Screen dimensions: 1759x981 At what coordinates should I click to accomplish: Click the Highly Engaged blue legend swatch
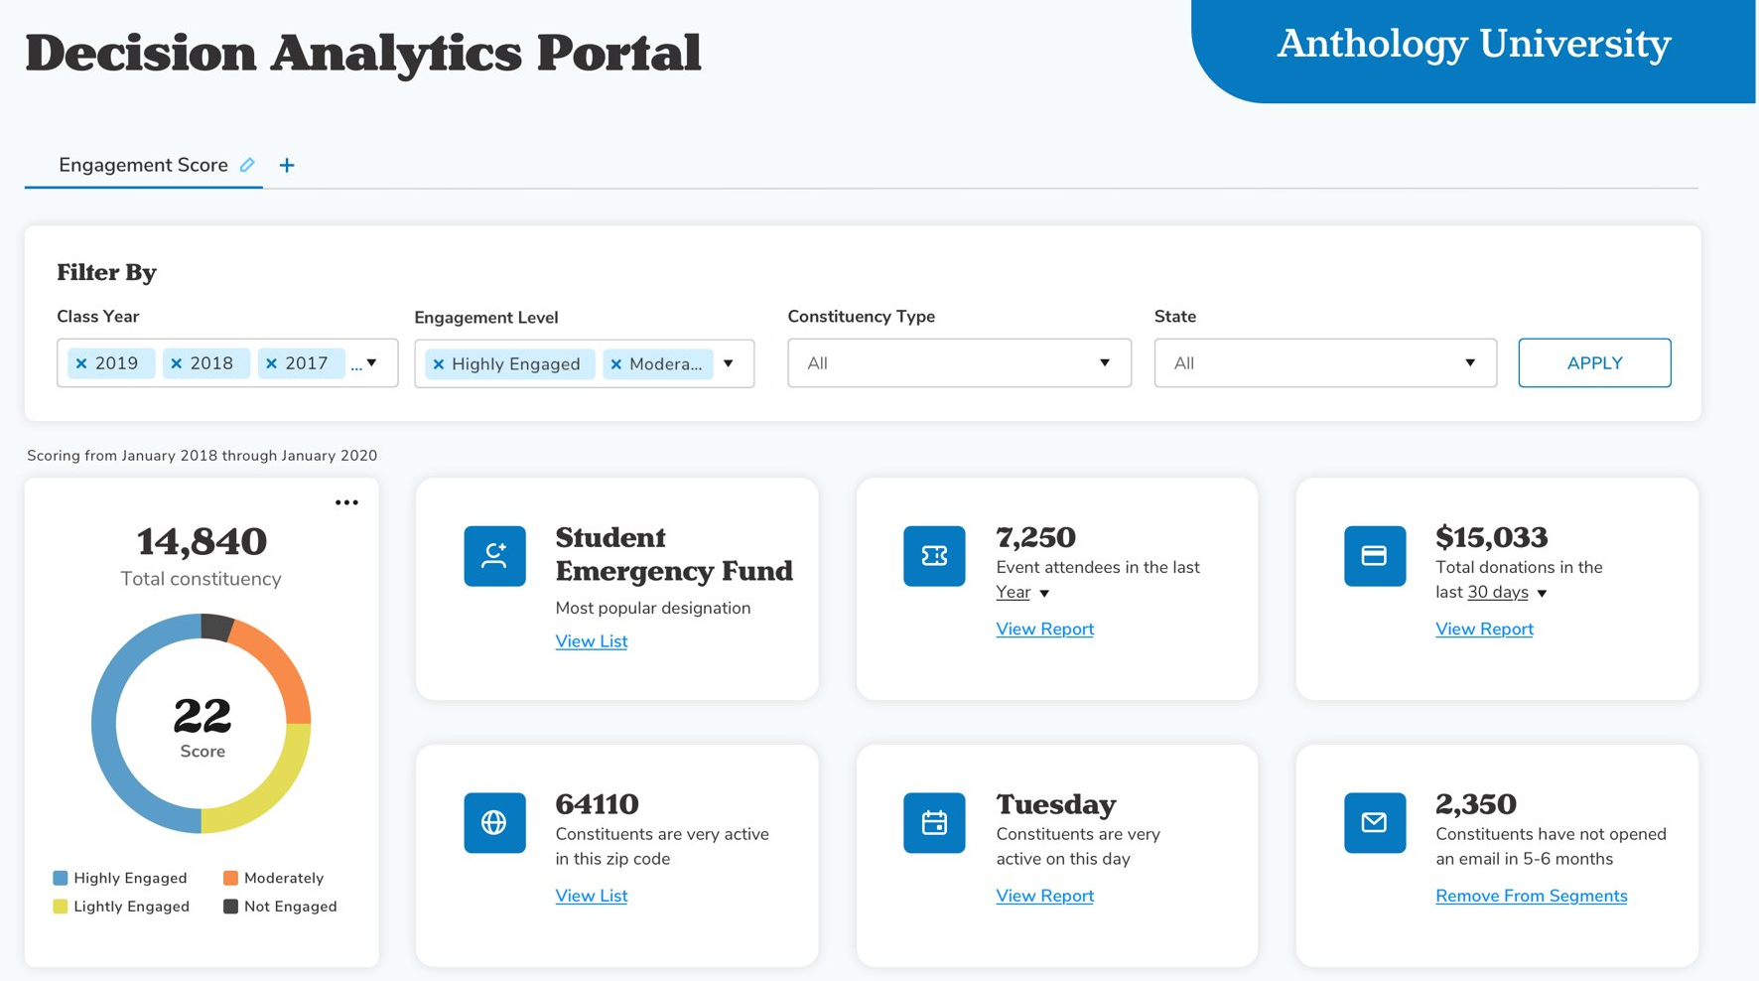(61, 878)
